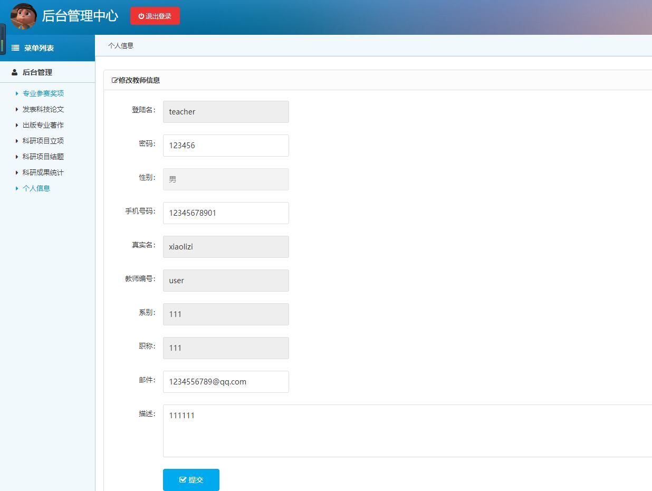This screenshot has width=652, height=491.
Task: Expand the 后台管理 sidebar section
Action: coord(47,72)
